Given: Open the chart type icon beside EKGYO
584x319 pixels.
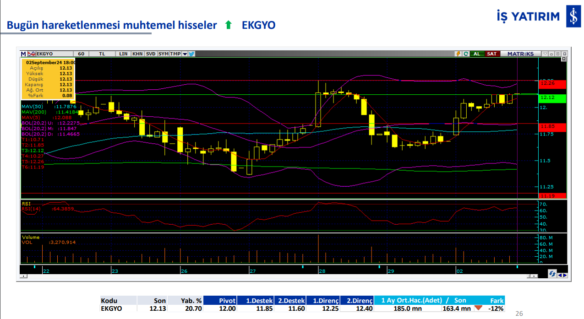Looking at the screenshot, I should click(31, 54).
